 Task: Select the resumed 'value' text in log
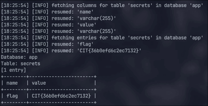click(x=87, y=25)
